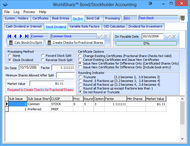This screenshot has width=190, height=146.
Task: Click the previous record arrow
Action: (15, 36)
